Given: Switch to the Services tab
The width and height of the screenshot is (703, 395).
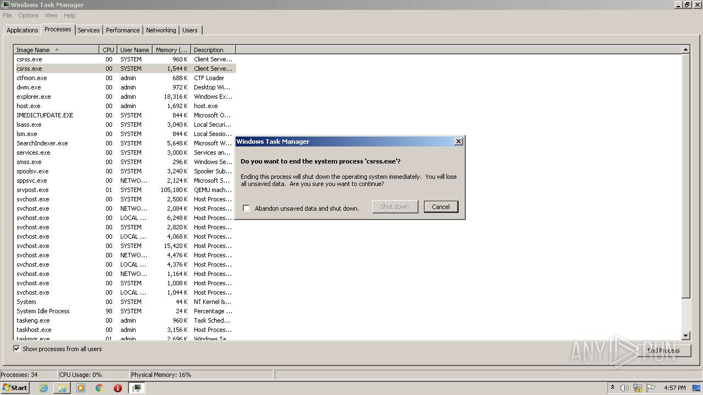Looking at the screenshot, I should [x=88, y=30].
